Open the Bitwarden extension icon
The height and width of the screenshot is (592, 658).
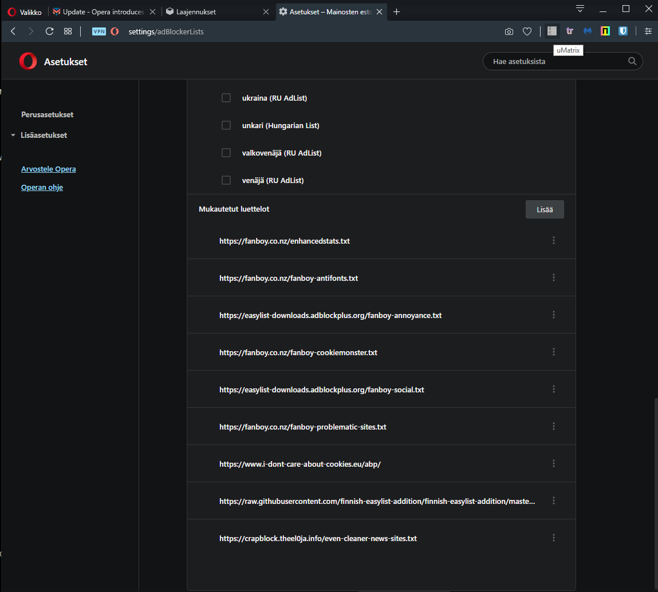(623, 31)
